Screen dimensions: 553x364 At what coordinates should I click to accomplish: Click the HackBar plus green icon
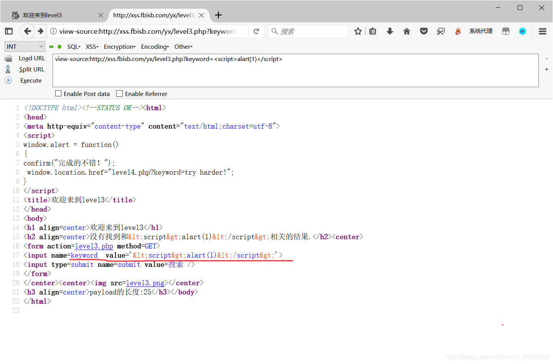(x=59, y=46)
